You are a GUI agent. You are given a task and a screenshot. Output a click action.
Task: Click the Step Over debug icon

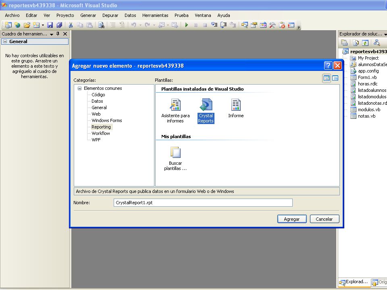(x=224, y=25)
